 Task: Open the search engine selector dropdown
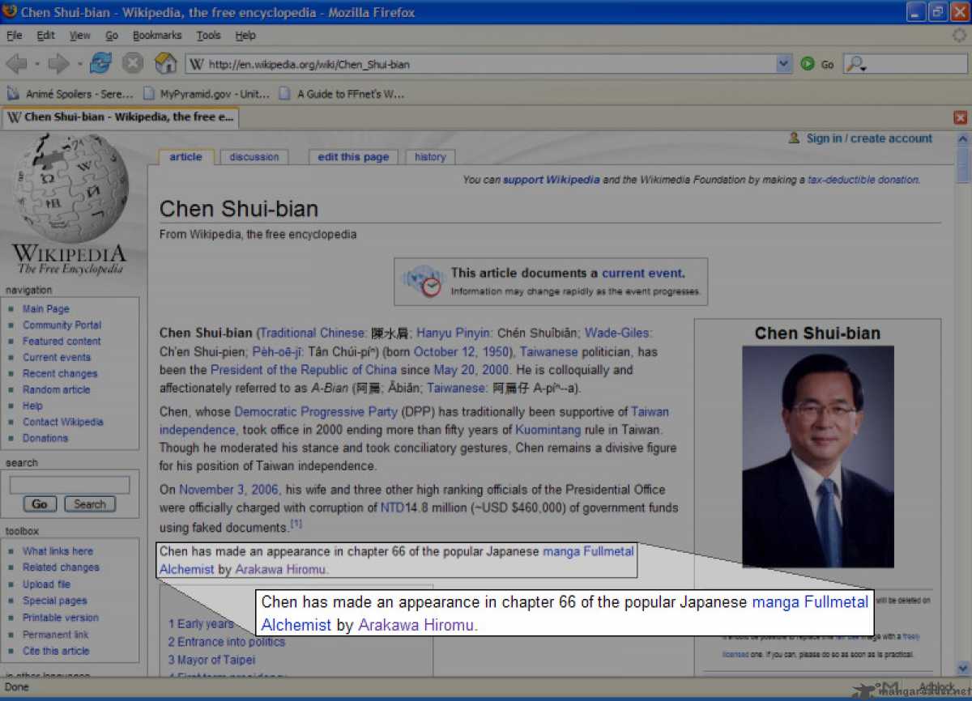(x=856, y=65)
